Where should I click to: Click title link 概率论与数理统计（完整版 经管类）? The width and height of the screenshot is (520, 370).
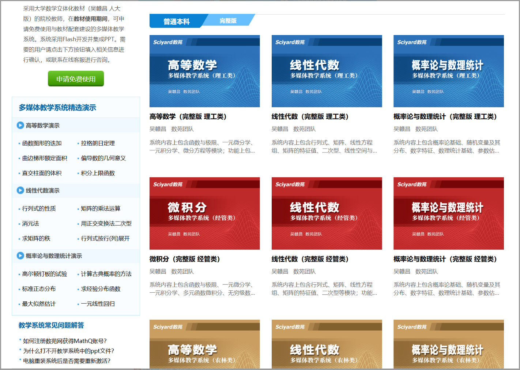[445, 259]
